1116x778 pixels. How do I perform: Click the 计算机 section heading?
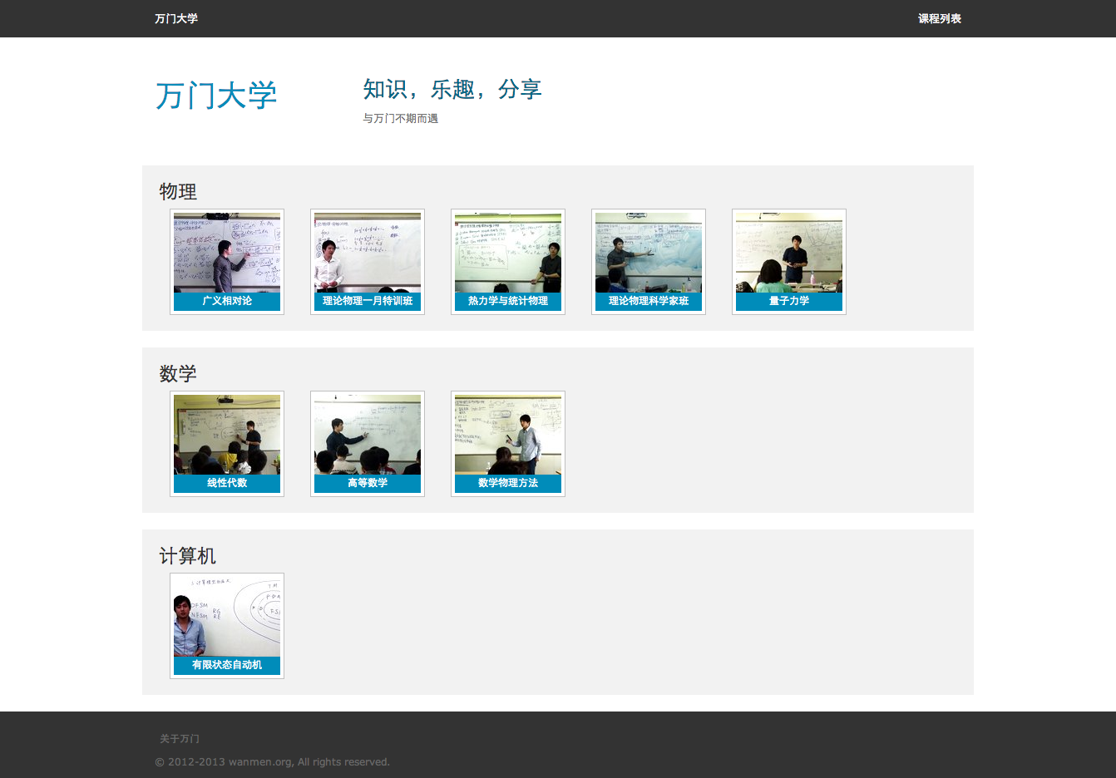(x=187, y=556)
